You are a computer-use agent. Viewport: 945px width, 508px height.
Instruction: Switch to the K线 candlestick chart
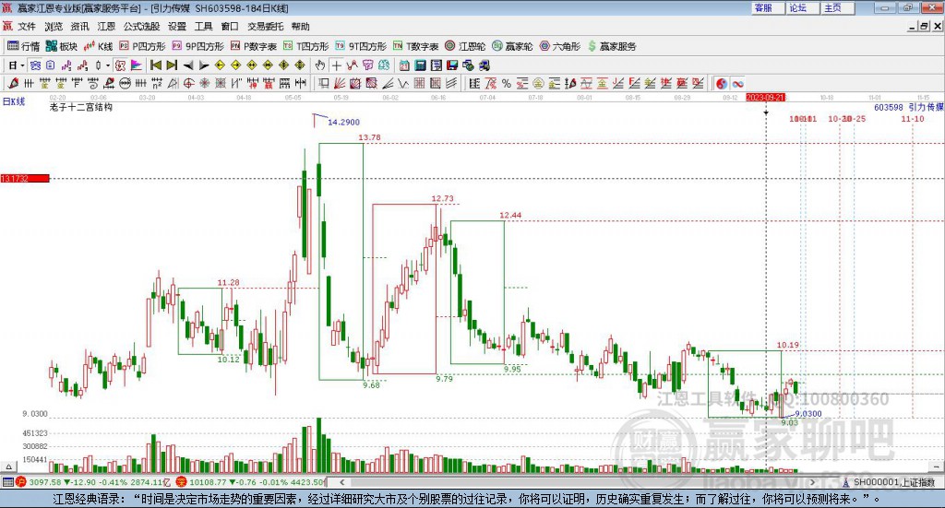(98, 46)
